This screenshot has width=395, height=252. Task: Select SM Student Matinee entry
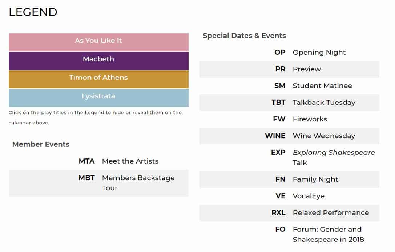[x=290, y=86]
